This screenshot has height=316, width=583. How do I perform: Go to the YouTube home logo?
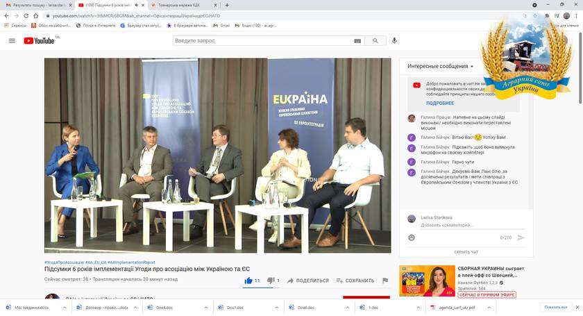[40, 40]
